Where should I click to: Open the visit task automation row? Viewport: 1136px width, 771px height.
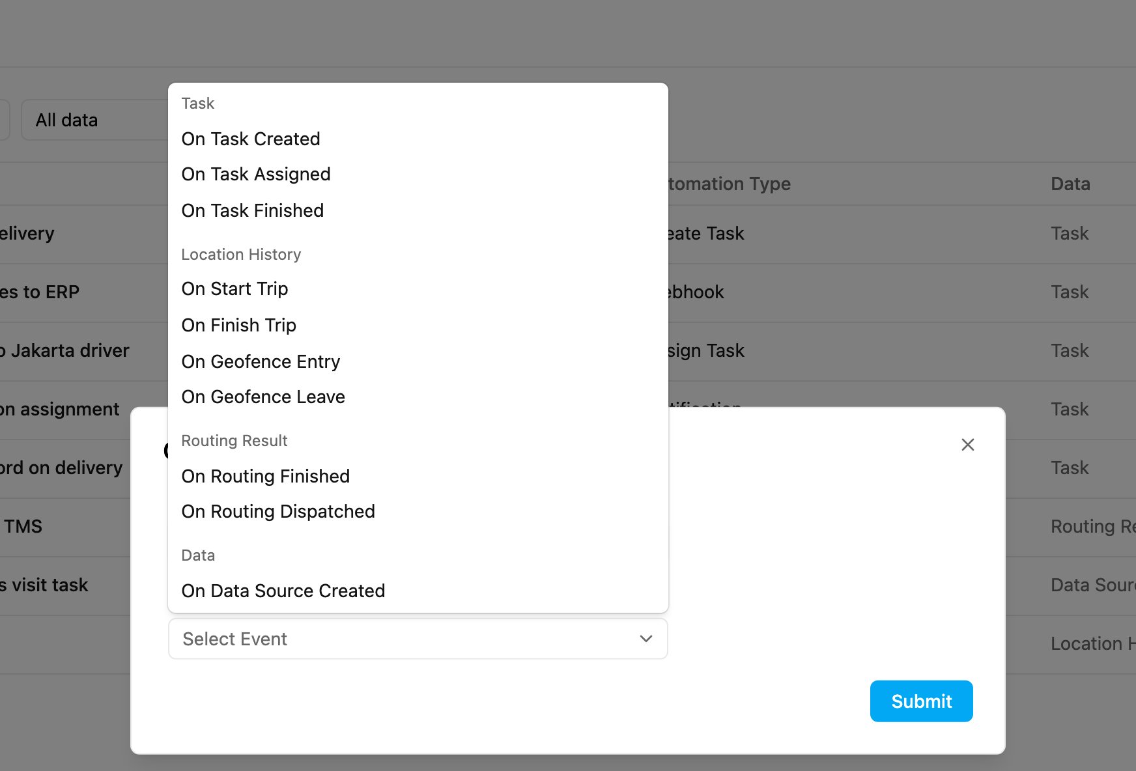pyautogui.click(x=44, y=585)
